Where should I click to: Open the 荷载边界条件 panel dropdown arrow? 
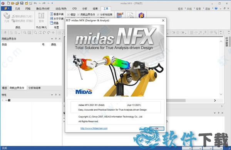tap(52, 39)
